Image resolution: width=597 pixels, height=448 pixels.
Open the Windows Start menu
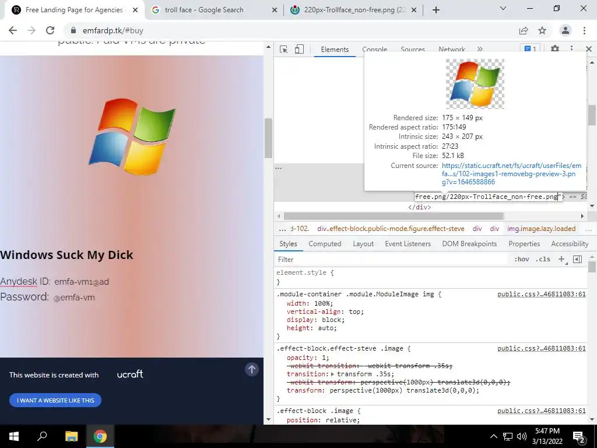[14, 436]
